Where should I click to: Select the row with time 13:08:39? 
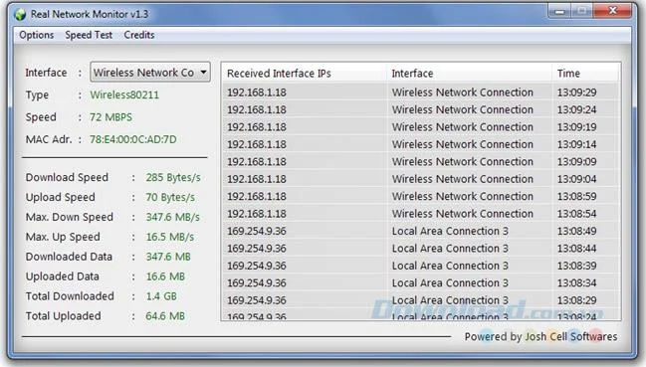coord(421,266)
